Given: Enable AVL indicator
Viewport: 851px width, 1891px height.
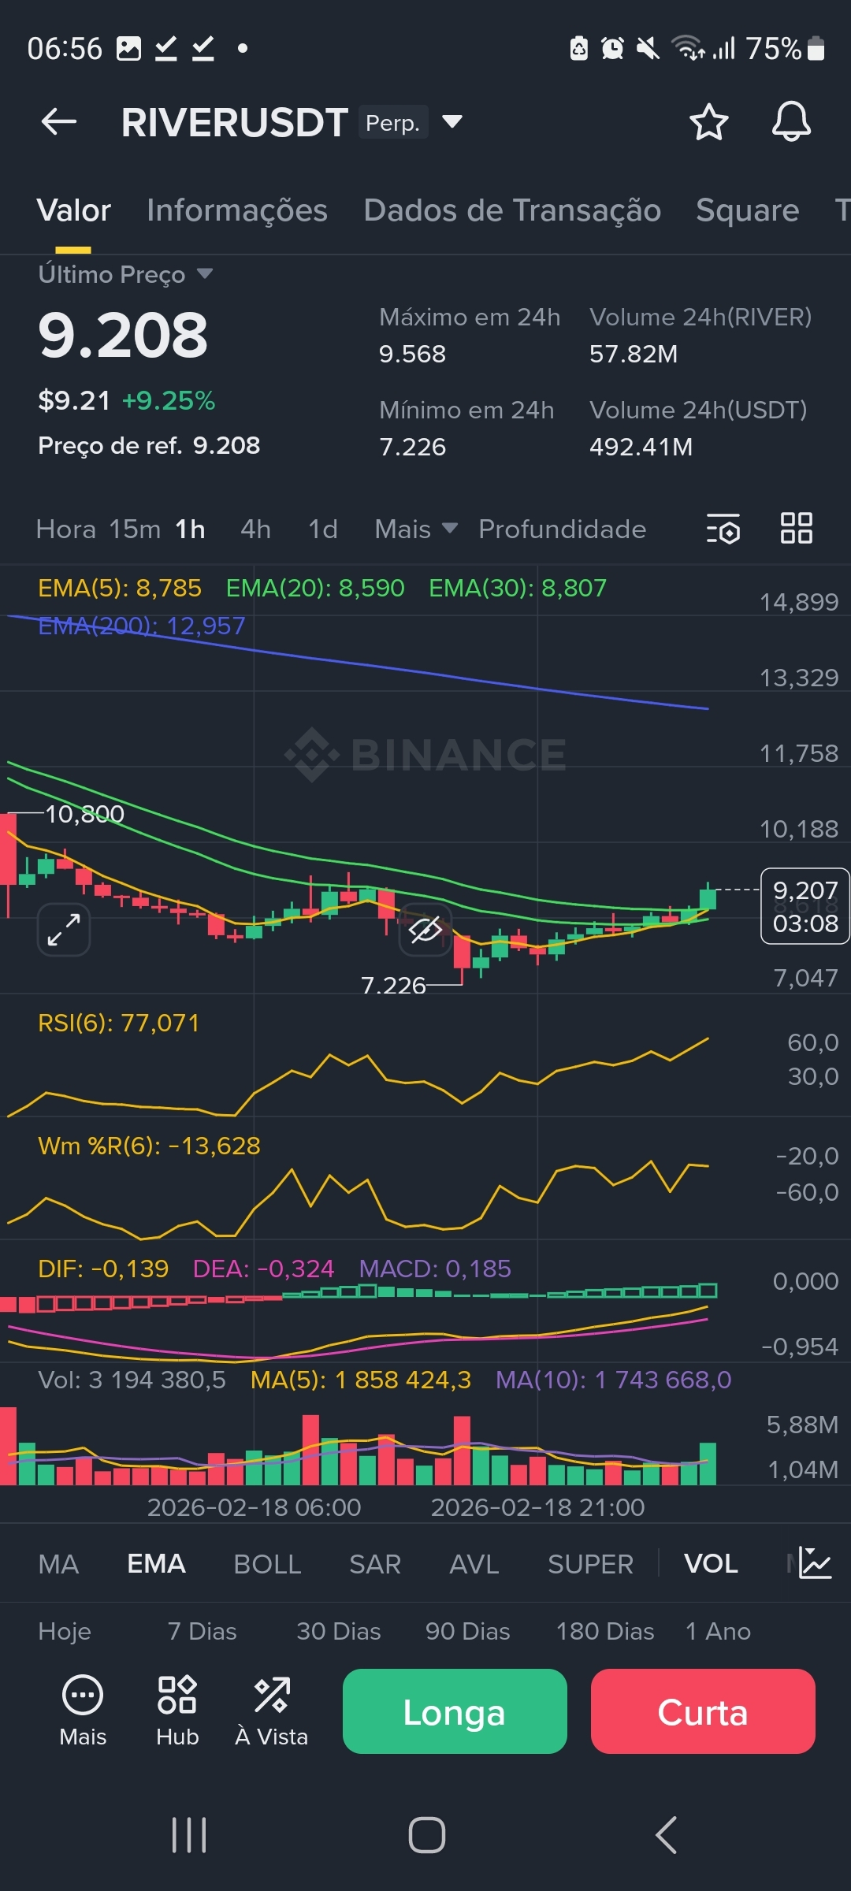Looking at the screenshot, I should click(474, 1564).
